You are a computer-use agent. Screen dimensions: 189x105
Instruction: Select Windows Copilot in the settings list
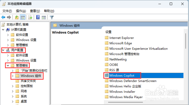point(122,75)
